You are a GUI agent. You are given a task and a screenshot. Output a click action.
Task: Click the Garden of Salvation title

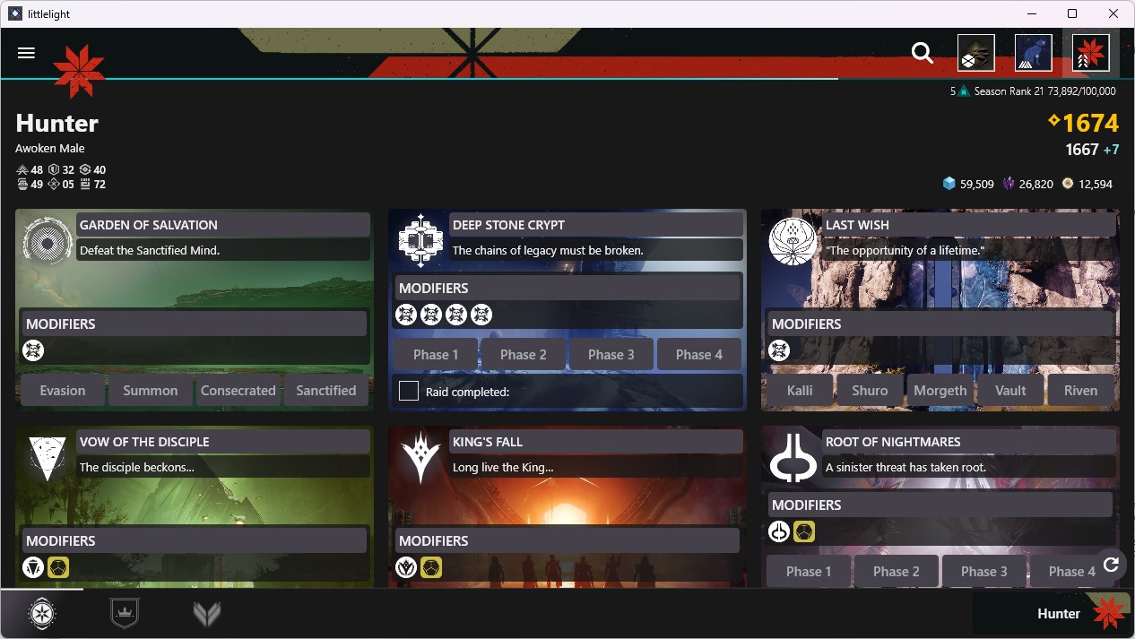(149, 225)
